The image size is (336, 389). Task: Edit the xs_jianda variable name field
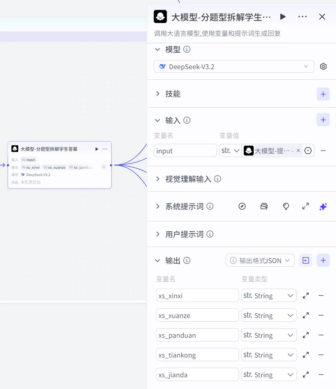tap(197, 375)
